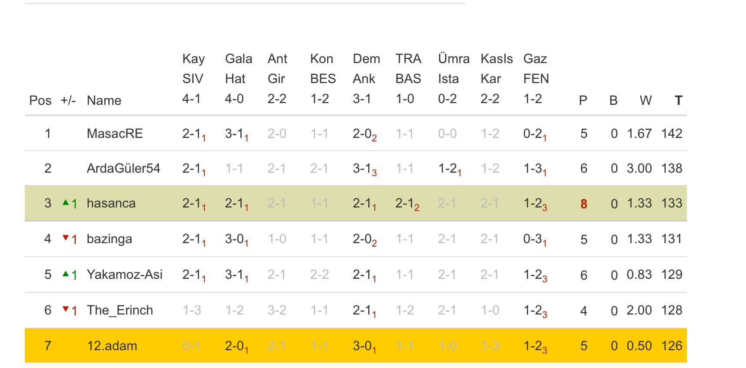Click the bold T total column header
Viewport: 746px width, 368px height.
tap(678, 100)
